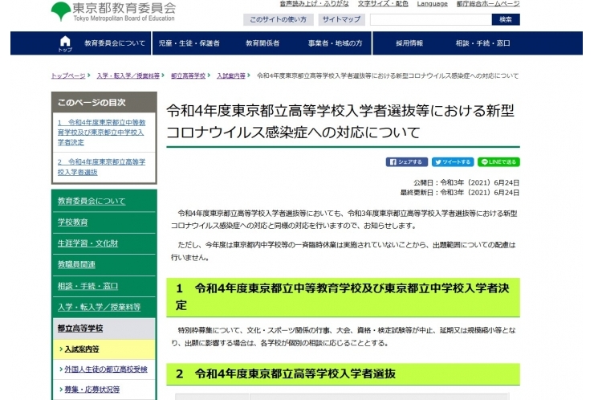The height and width of the screenshot is (400, 594).
Task: Click the 公開日：令和3年（2021）6月24日 text
Action: tap(466, 183)
